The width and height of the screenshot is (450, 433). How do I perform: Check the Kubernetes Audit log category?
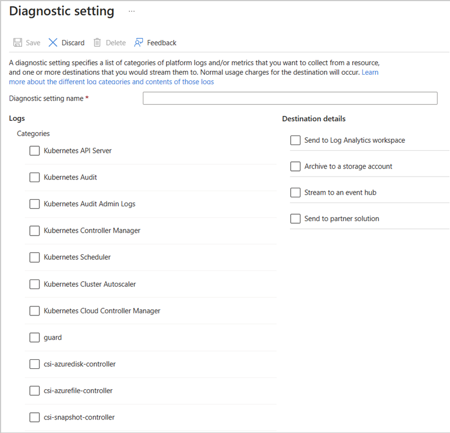pyautogui.click(x=35, y=177)
